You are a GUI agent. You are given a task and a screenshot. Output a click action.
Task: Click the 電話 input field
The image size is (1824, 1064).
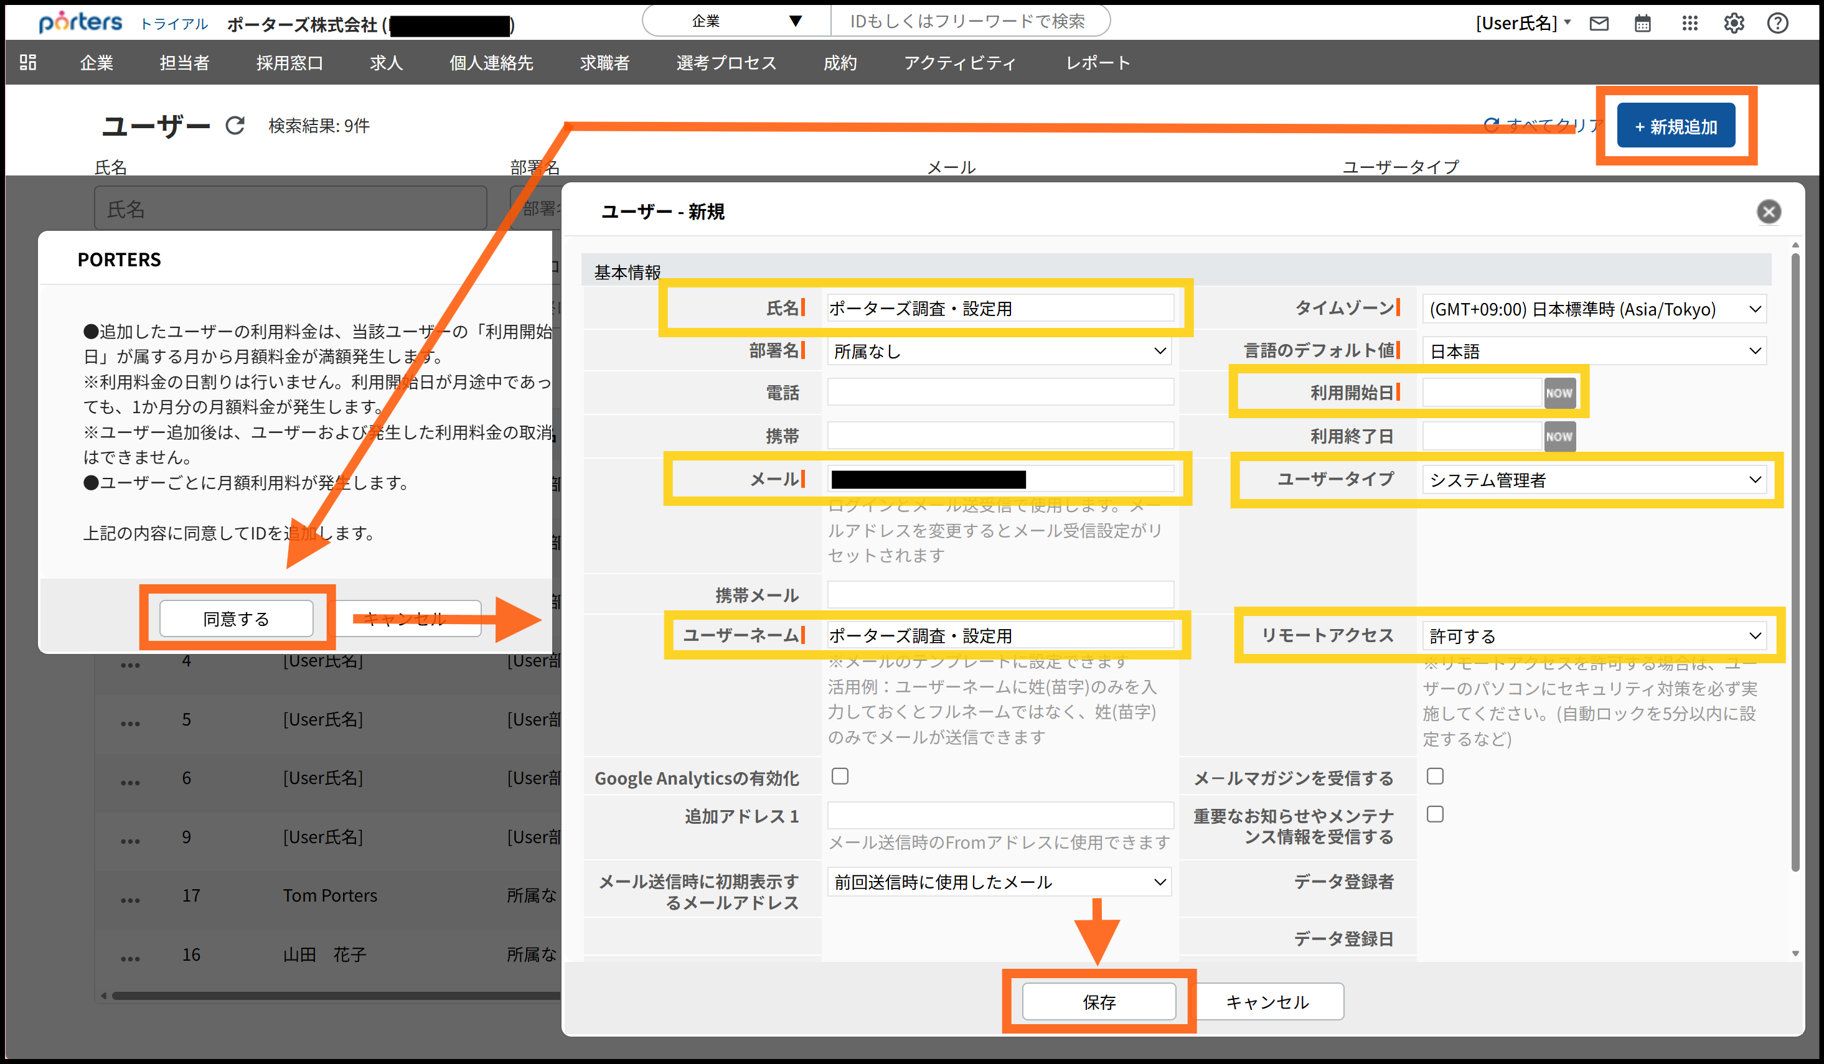1000,393
